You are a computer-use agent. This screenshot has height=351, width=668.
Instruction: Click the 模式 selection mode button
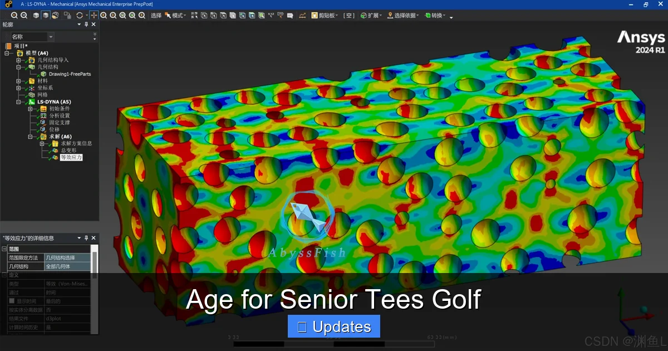175,16
